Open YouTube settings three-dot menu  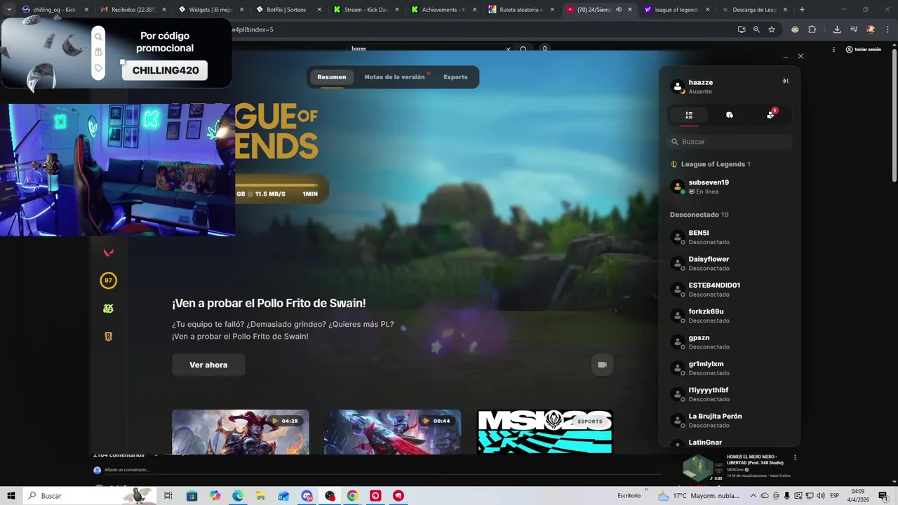[833, 49]
